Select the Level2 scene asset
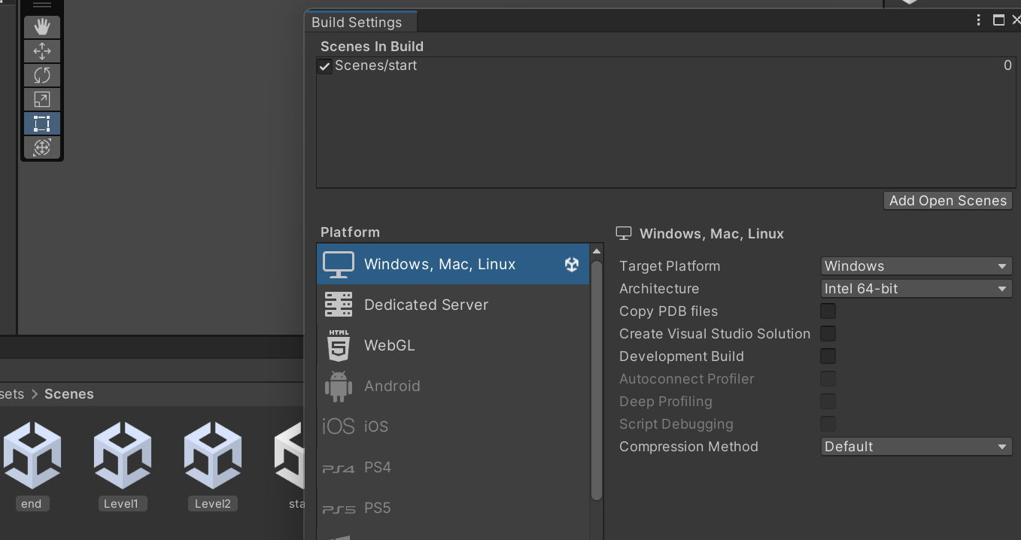This screenshot has height=540, width=1021. (x=213, y=465)
